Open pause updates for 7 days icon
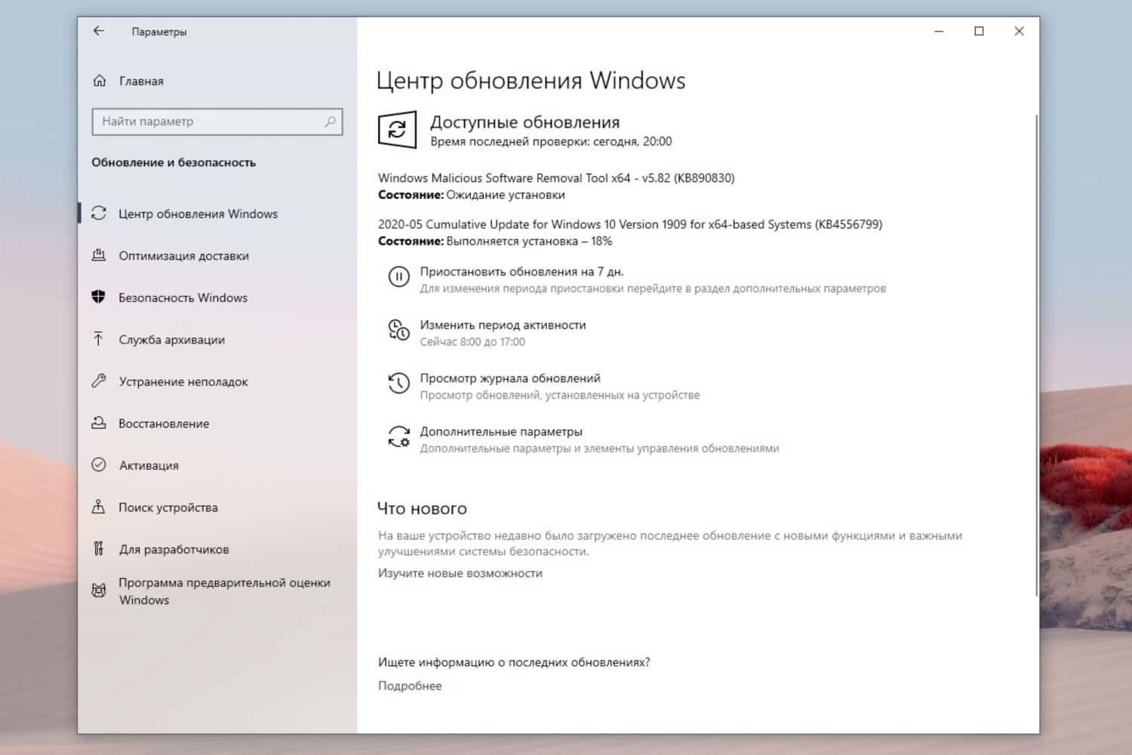The width and height of the screenshot is (1132, 755). (398, 277)
